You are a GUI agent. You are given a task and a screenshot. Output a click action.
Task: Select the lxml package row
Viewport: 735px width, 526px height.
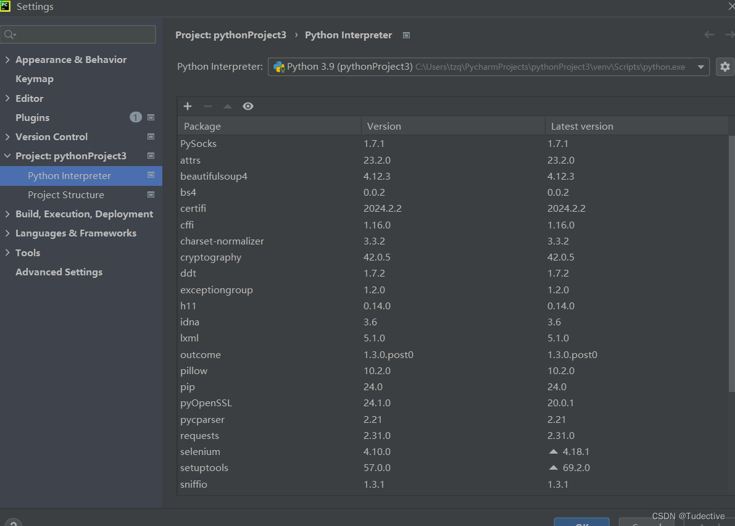[453, 338]
